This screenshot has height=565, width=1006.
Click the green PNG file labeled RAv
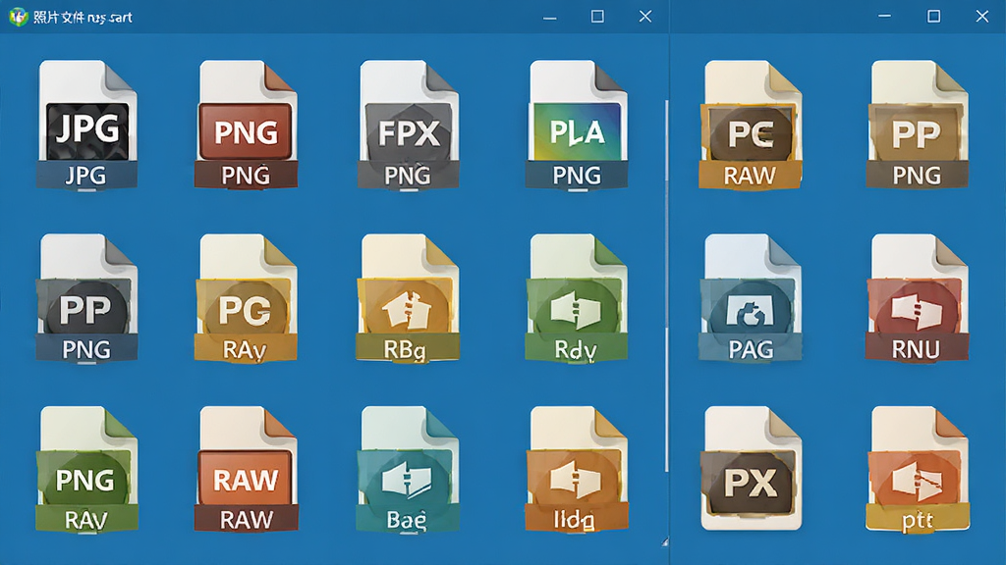86,470
